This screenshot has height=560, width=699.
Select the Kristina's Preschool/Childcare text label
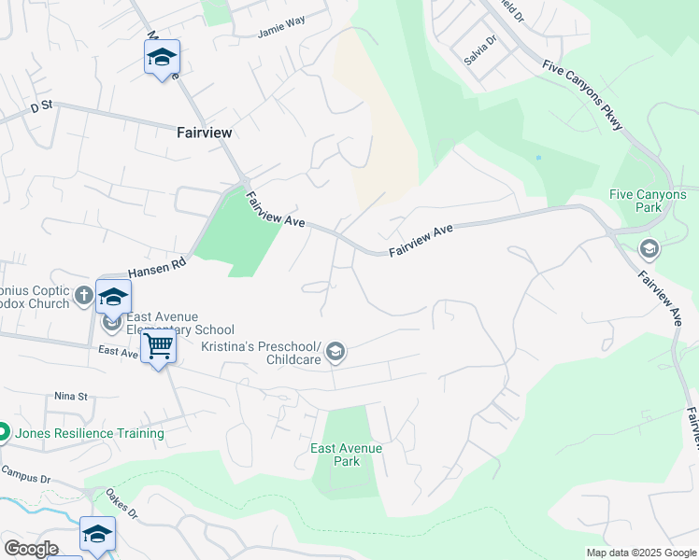262,353
